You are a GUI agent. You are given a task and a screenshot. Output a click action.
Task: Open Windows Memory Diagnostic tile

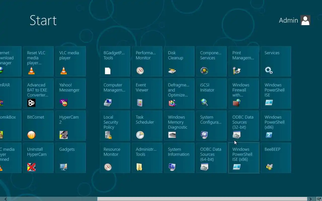179,126
